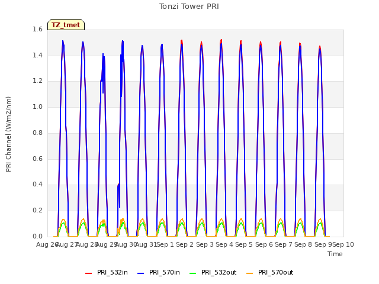Click the Sep 1 x-axis date label

(165, 244)
